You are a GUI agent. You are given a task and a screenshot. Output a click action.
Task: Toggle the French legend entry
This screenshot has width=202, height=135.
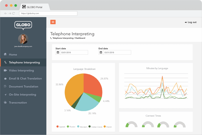[x=108, y=127]
